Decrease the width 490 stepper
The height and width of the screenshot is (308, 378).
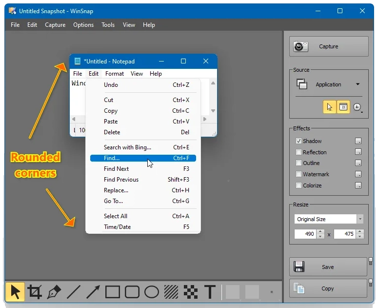[x=320, y=236]
